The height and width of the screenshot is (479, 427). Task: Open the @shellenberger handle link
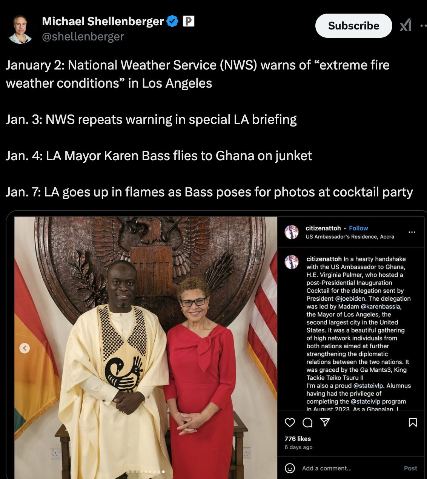(83, 36)
